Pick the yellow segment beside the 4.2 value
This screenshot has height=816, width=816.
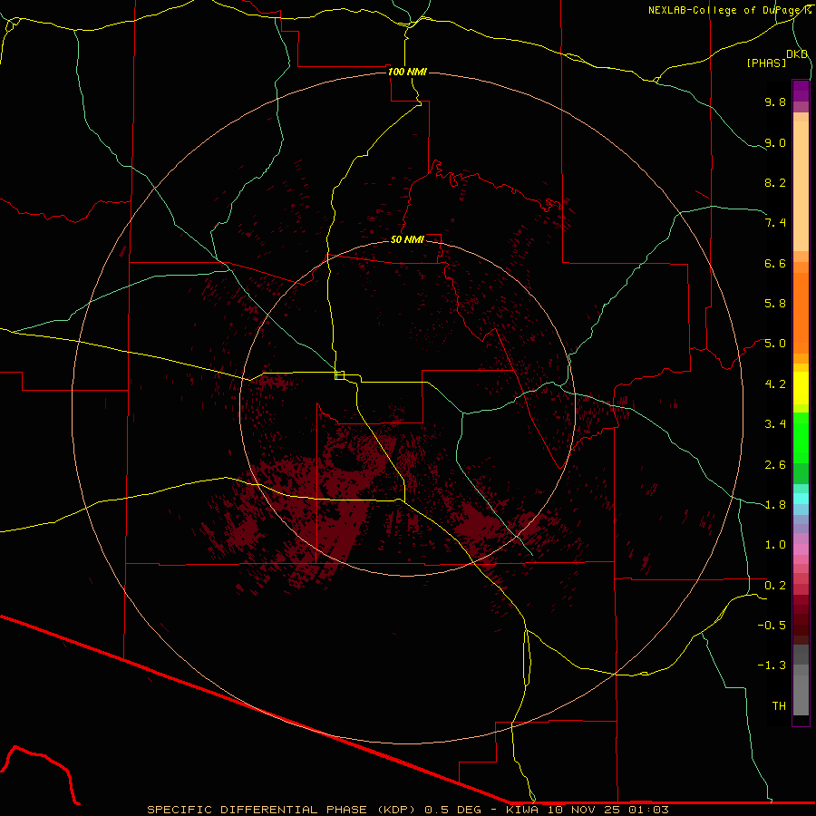801,388
